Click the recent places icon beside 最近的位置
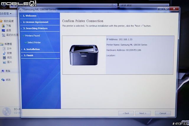This screenshot has height=126, width=189. click(4, 35)
